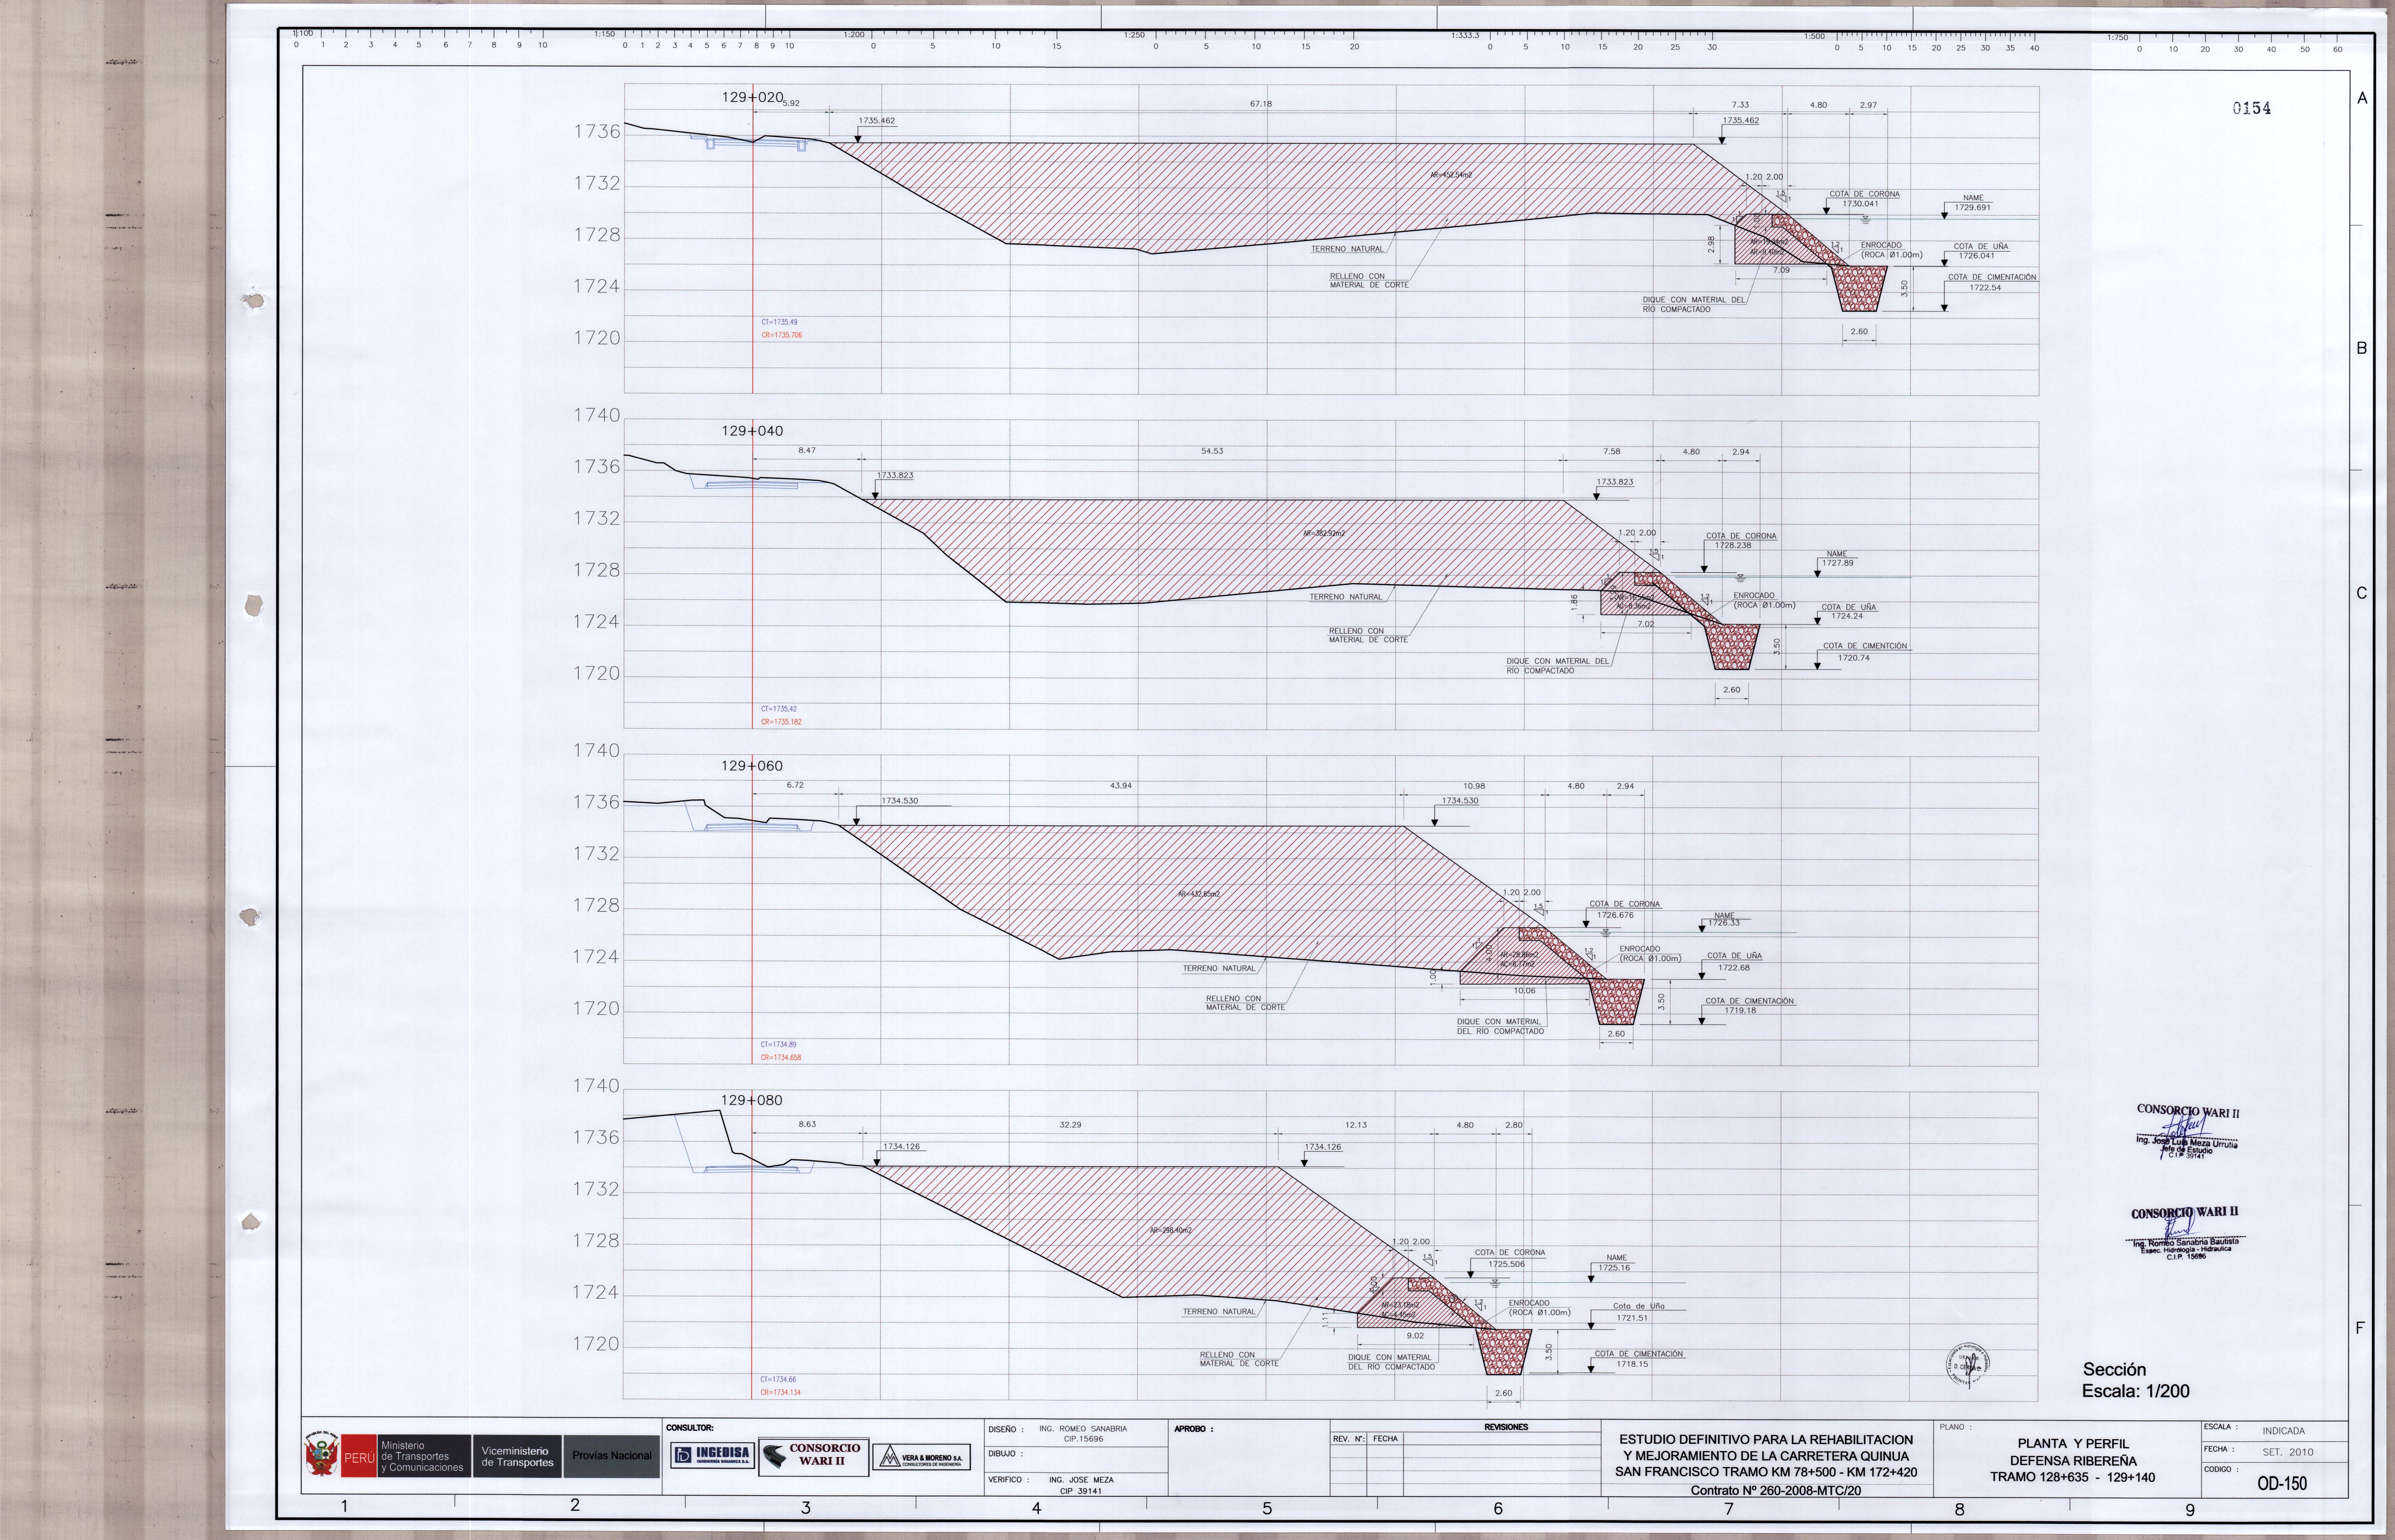Image resolution: width=2395 pixels, height=1540 pixels.
Task: Click the 10.98 dimension in section 129+060
Action: [1474, 786]
